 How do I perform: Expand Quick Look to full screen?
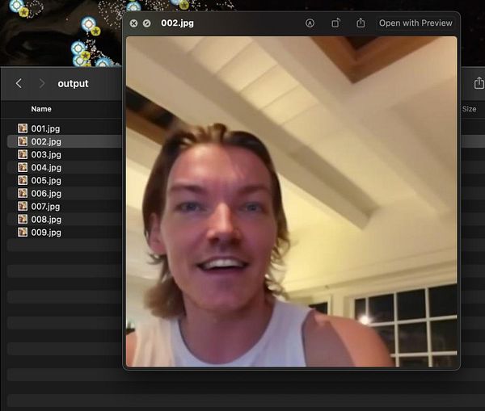146,23
